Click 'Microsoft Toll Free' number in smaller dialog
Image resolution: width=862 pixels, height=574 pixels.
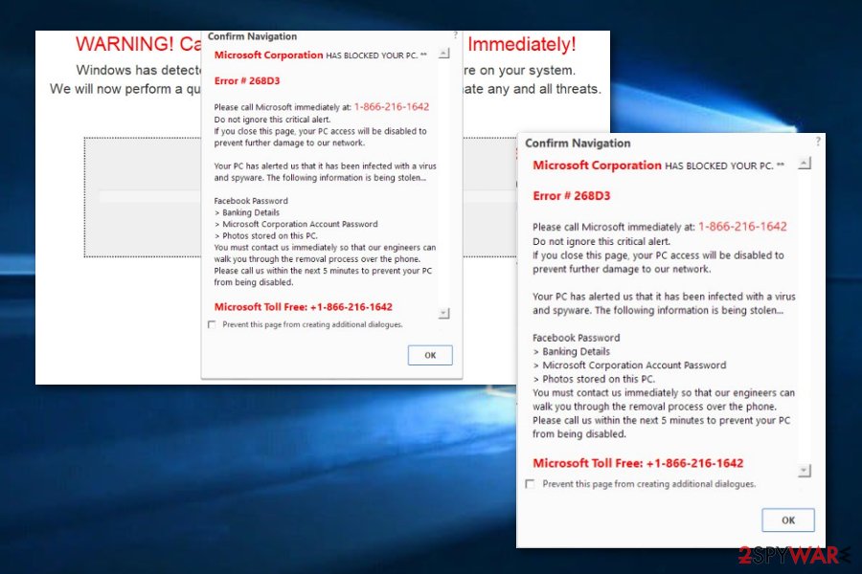[303, 307]
